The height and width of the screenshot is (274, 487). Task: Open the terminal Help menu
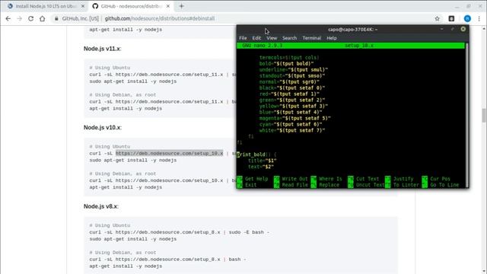click(332, 38)
